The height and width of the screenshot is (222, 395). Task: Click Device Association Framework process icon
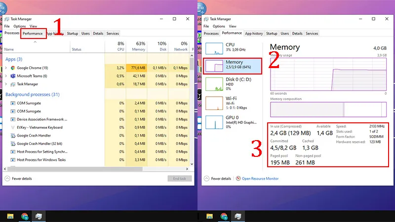[13, 119]
